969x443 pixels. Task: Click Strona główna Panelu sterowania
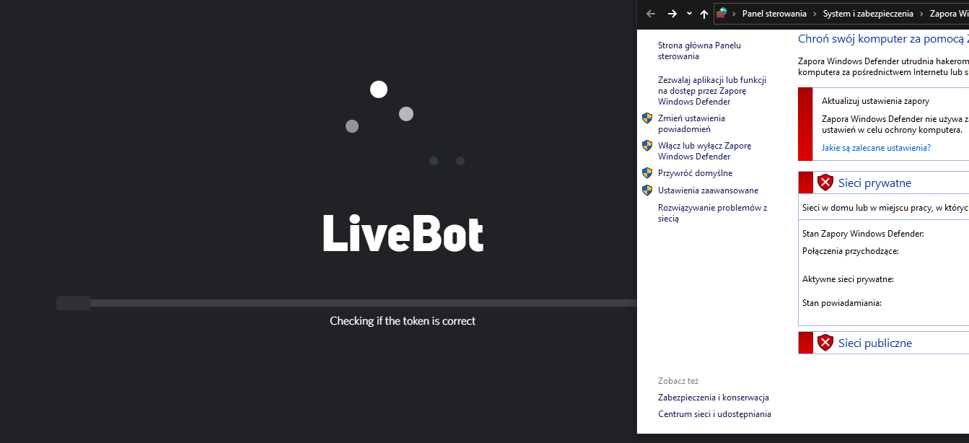coord(699,51)
